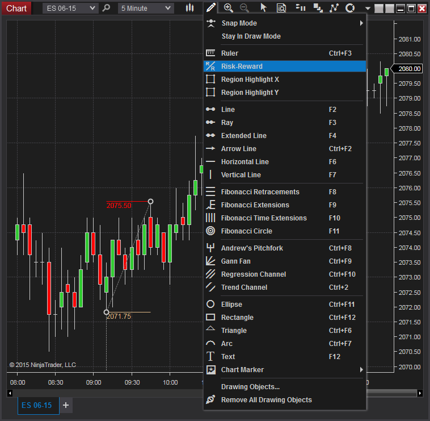Add a new chart tab with plus
Screen dimensions: 430x421
(x=66, y=405)
